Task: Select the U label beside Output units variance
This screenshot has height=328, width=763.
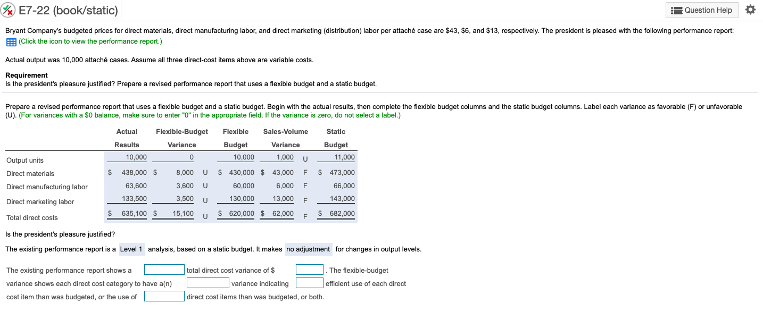Action: coord(304,158)
